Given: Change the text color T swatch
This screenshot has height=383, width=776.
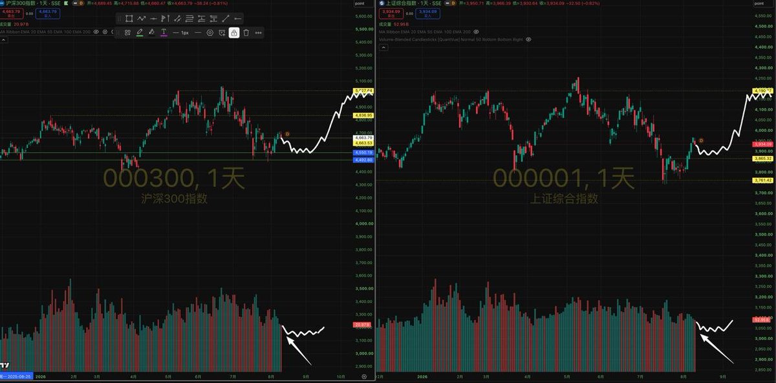Looking at the screenshot, I should click(164, 32).
